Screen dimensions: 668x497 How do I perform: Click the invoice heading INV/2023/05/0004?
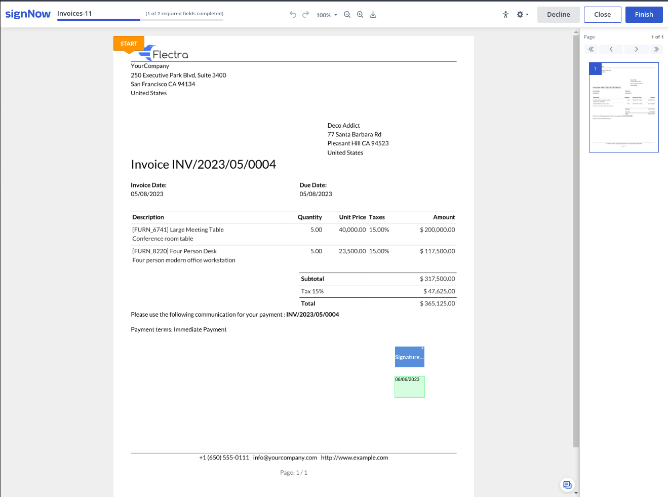tap(203, 164)
